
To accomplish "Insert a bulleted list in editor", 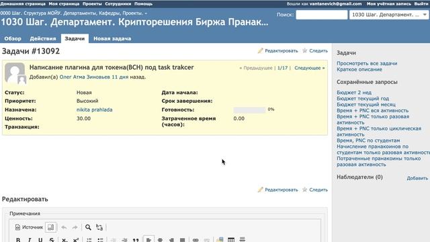I will 100,240.
